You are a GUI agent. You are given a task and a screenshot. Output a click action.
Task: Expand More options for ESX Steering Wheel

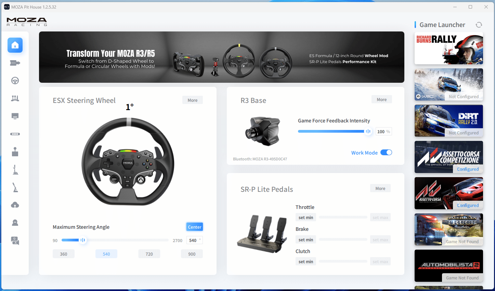click(x=193, y=100)
